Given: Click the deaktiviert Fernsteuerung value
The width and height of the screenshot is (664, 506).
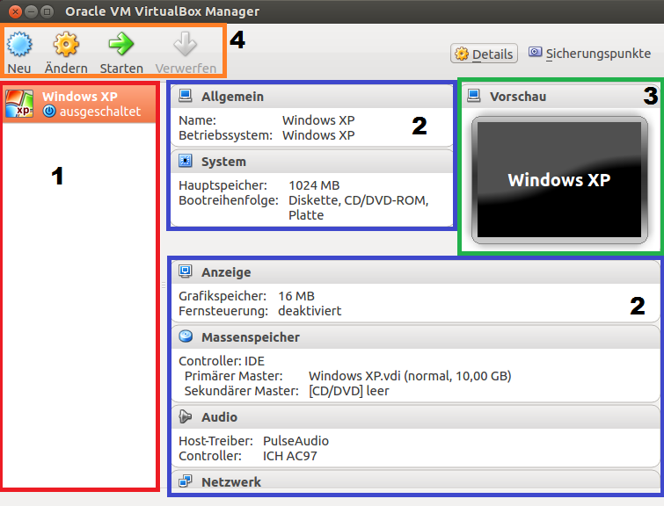Looking at the screenshot, I should click(x=310, y=311).
